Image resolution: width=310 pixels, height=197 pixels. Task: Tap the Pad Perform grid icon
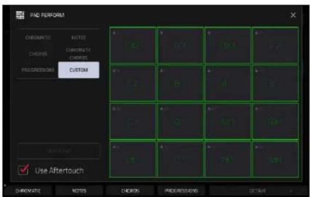(20, 15)
